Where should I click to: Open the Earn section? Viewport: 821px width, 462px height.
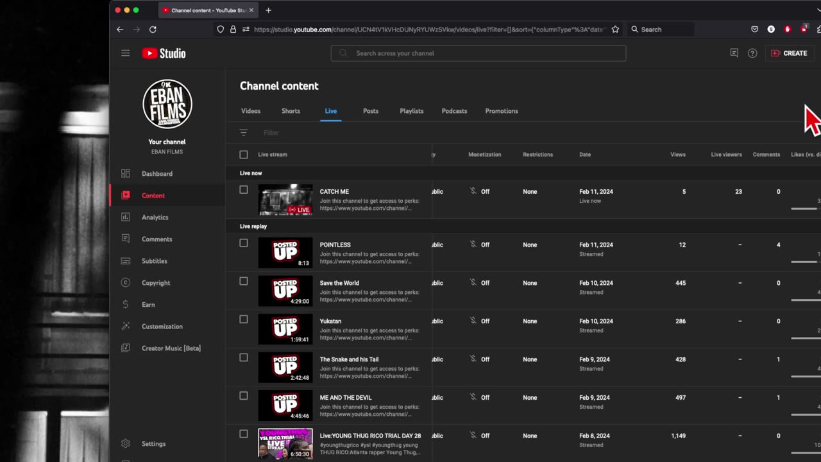click(x=148, y=305)
